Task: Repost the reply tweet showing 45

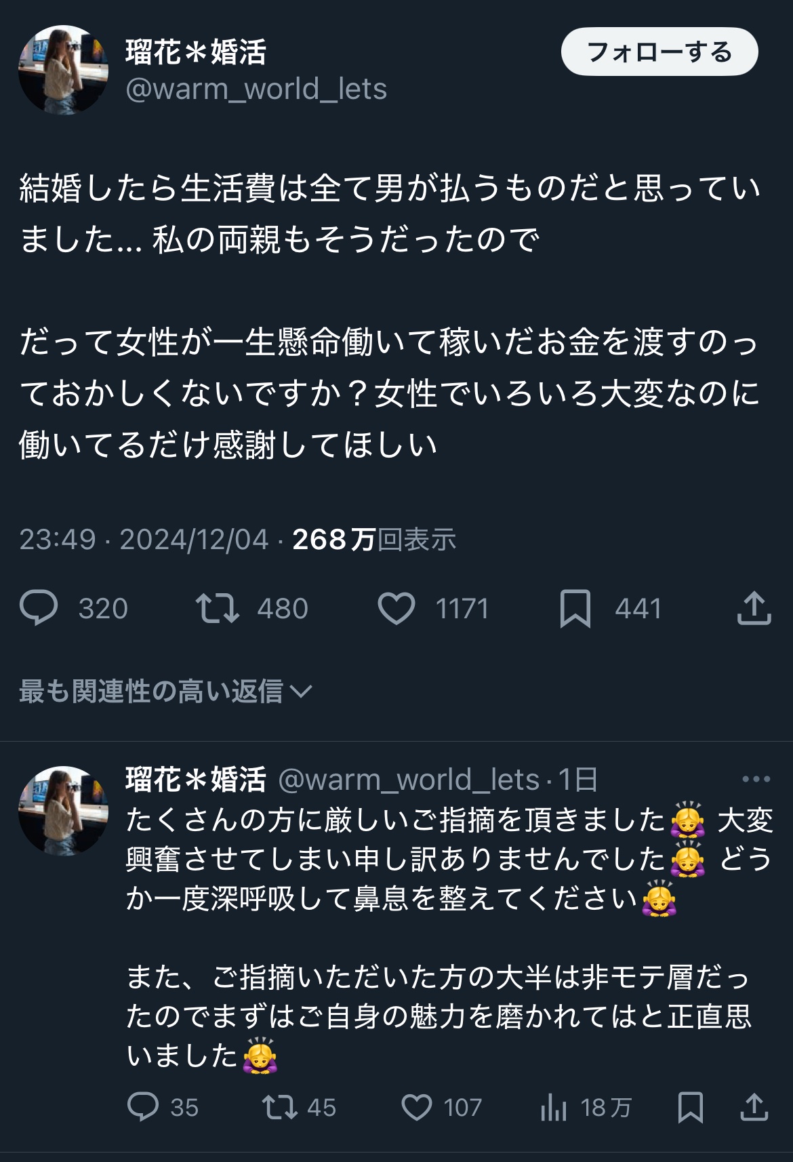Action: pyautogui.click(x=280, y=1107)
